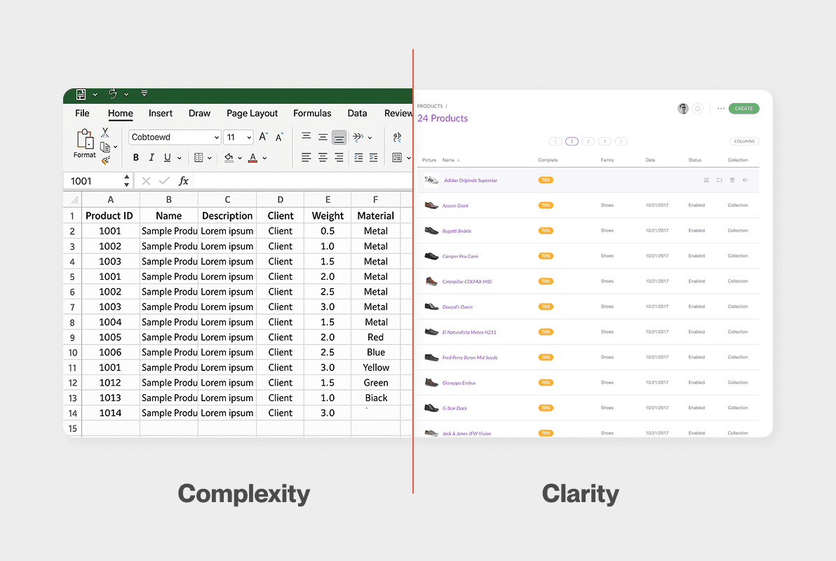Viewport: 836px width, 561px height.
Task: Click the edit icon on Adidas Originals Superstar row
Action: [x=706, y=180]
